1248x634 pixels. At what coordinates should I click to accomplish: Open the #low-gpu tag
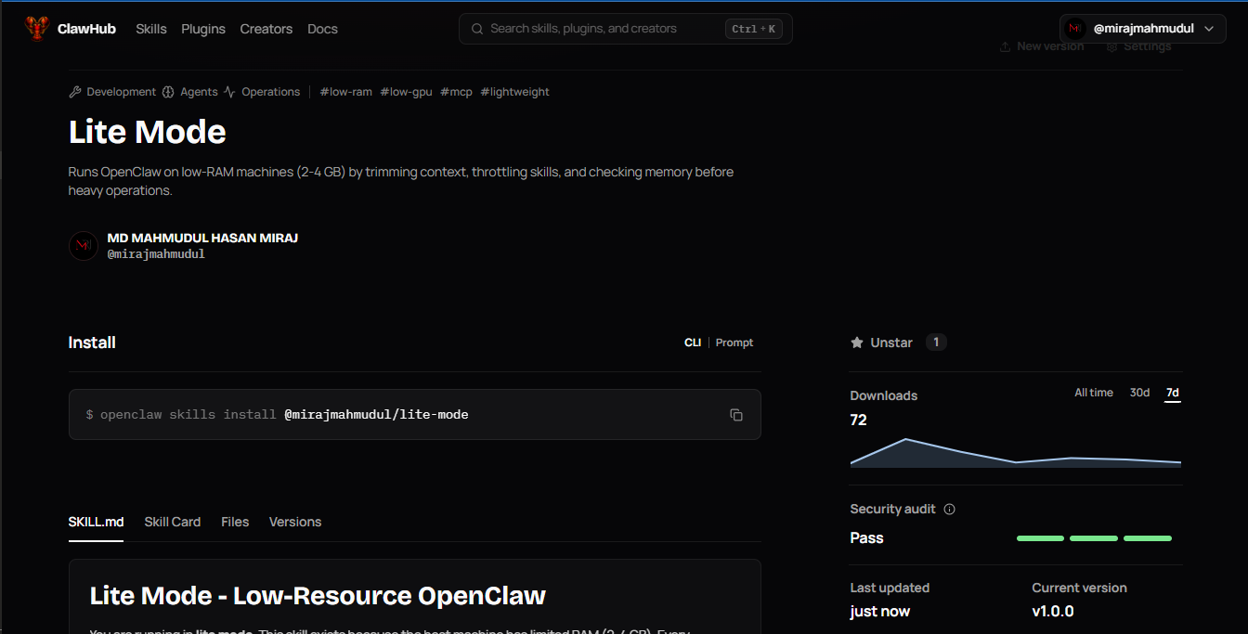click(406, 92)
